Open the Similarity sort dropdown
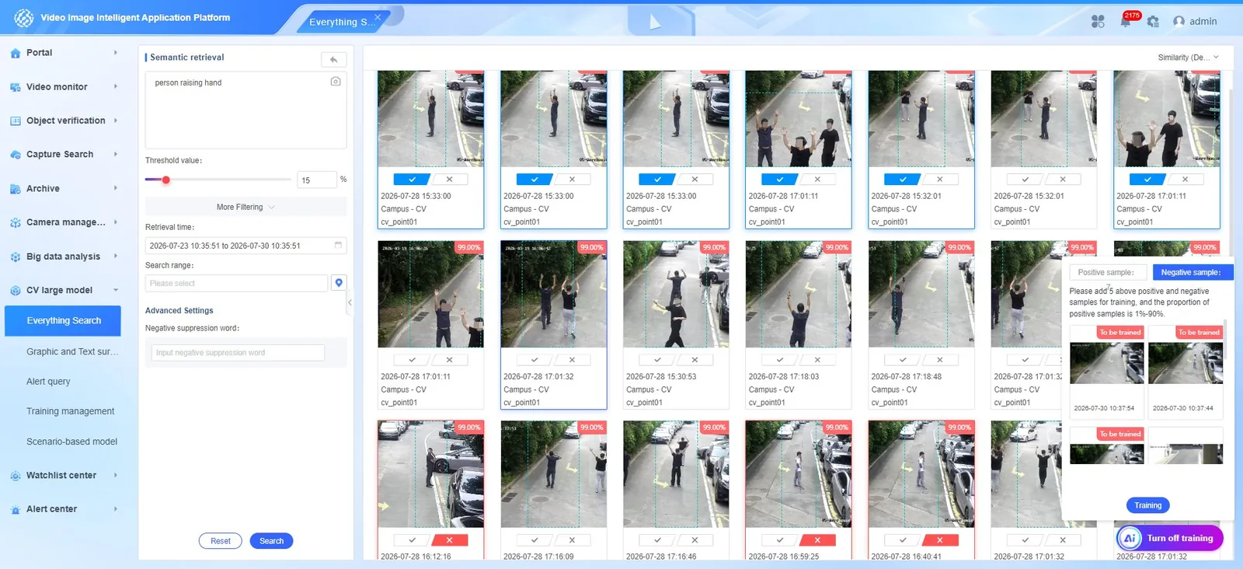The width and height of the screenshot is (1243, 569). (x=1188, y=58)
